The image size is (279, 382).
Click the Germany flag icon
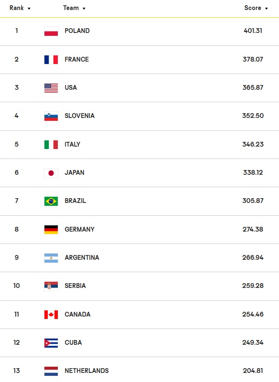[x=51, y=230]
